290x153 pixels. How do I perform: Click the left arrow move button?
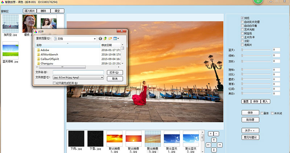tap(208, 145)
